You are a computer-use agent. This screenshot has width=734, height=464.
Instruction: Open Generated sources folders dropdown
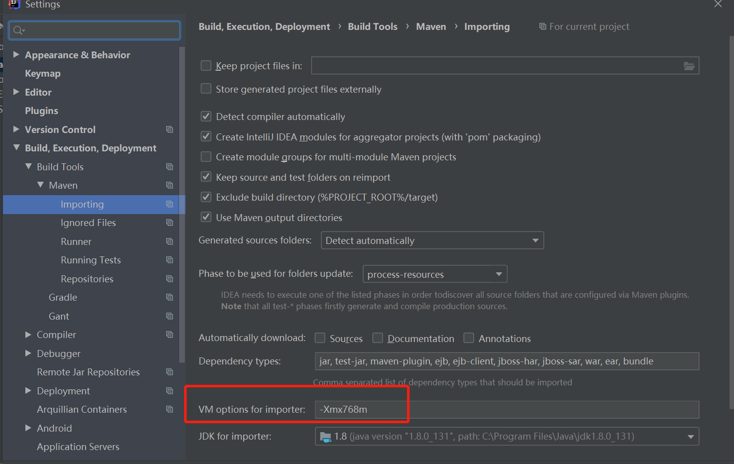pyautogui.click(x=432, y=240)
